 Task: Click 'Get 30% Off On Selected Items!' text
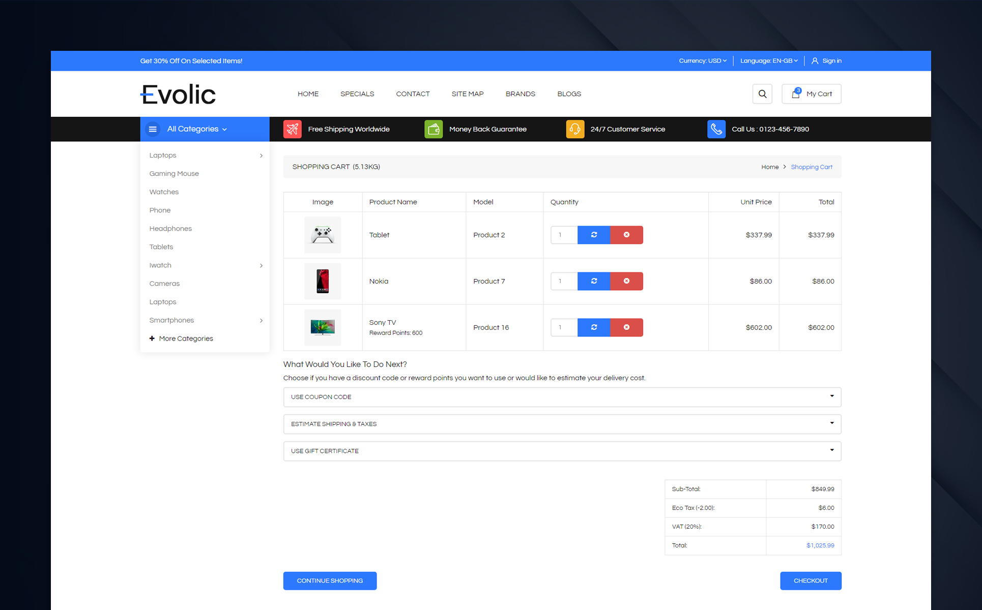[191, 61]
